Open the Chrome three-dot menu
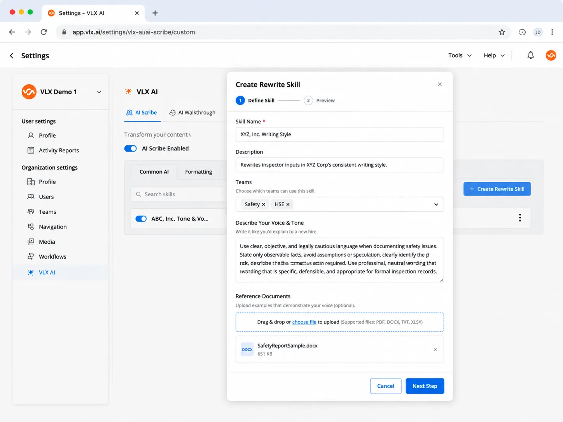The image size is (563, 422). tap(552, 32)
